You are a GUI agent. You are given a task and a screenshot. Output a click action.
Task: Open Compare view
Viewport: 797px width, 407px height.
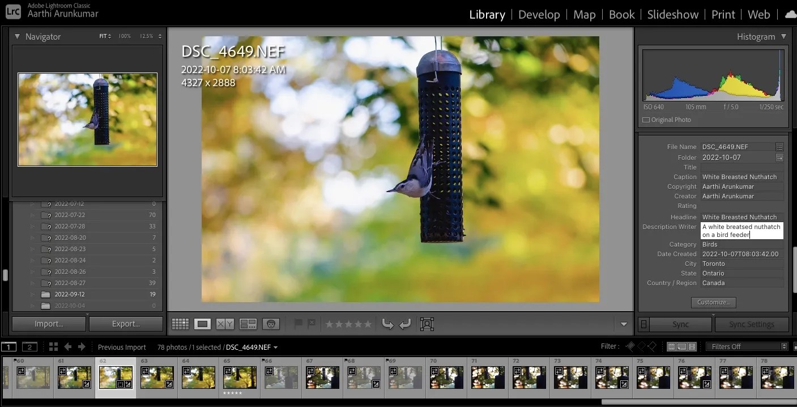224,324
